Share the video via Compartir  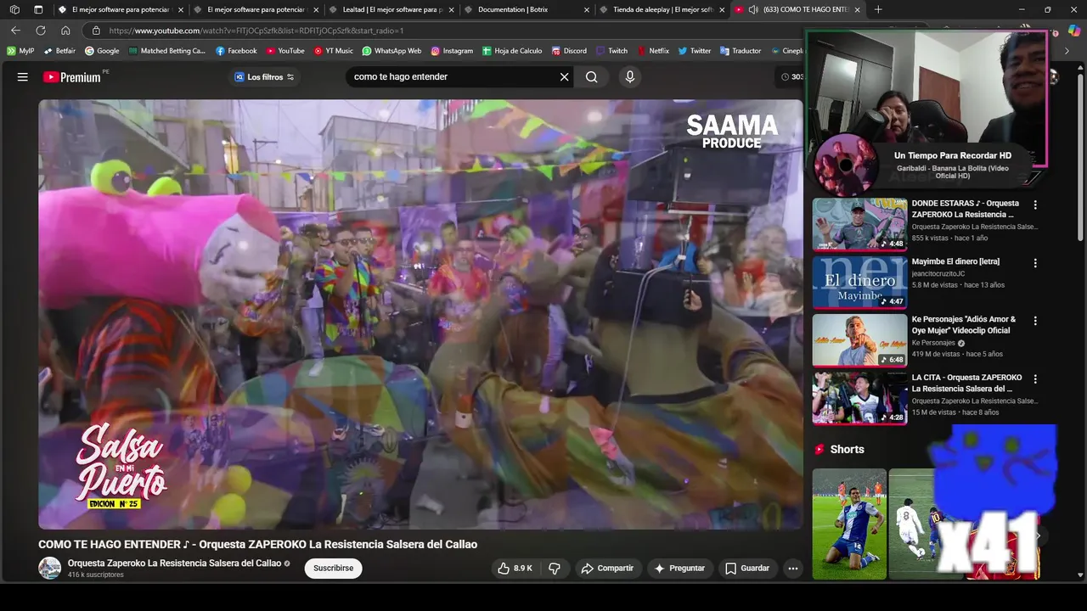607,568
